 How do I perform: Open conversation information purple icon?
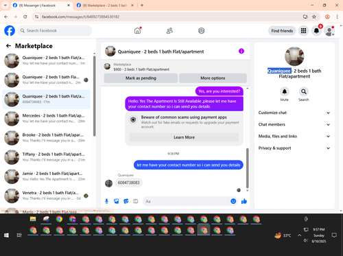[241, 51]
